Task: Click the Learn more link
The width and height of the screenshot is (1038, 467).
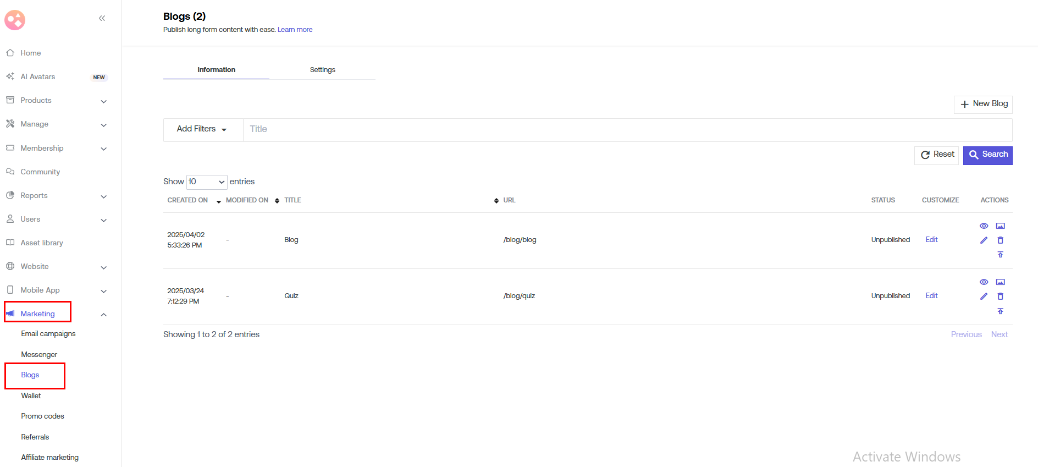Action: click(x=295, y=30)
